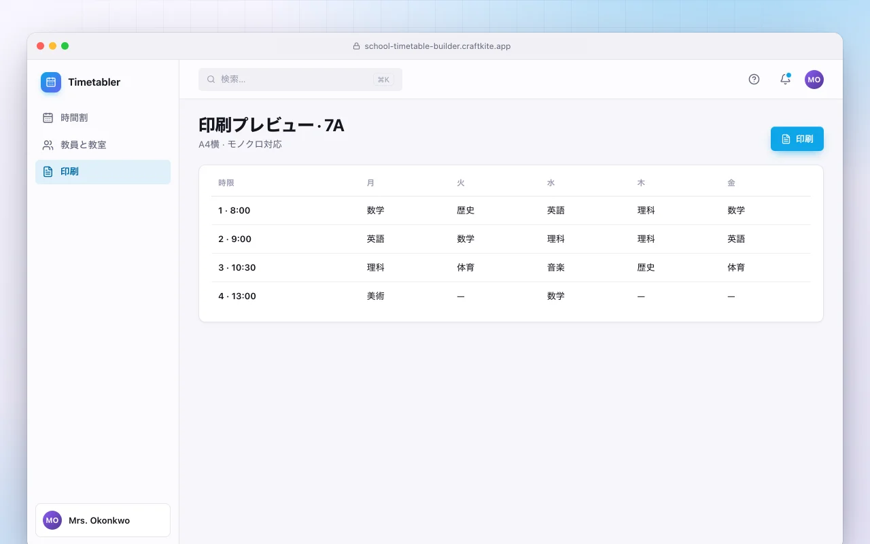Focus the 検索 search field
This screenshot has height=544, width=870.
click(300, 80)
